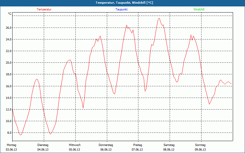Click the chart title 'Temperatur, Taupunkt, Windchill [°C]'

coord(124,3)
